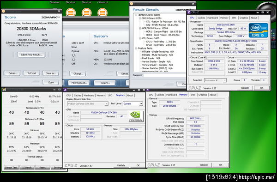This screenshot has height=182, width=277.
Task: Click NVIDIA GeForce GTX 560 GPU name field
Action: [x=104, y=113]
